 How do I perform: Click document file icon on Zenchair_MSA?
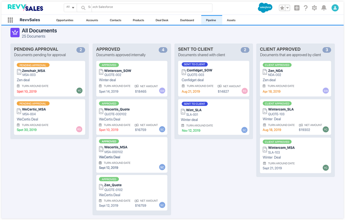19,72
